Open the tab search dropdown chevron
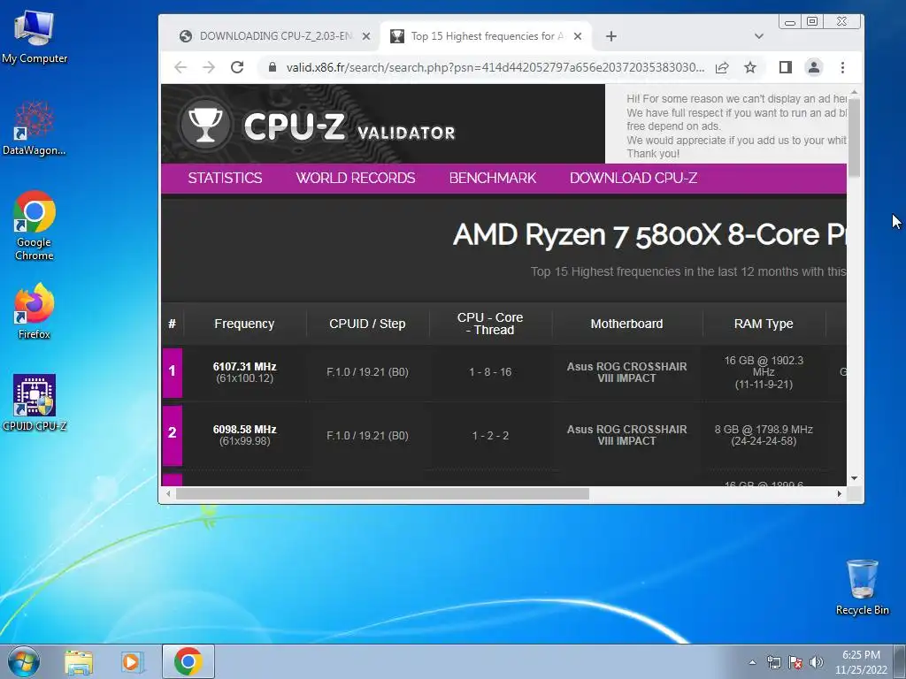 point(758,36)
